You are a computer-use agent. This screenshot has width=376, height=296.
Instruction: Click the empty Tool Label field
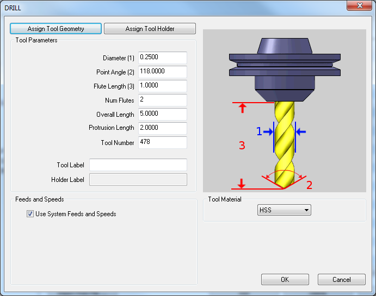pos(138,165)
